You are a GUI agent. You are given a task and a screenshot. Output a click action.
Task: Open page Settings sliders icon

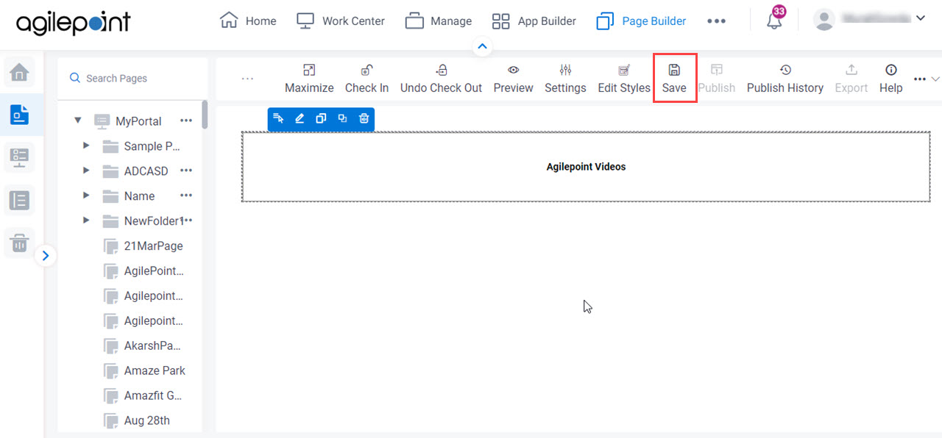tap(565, 70)
